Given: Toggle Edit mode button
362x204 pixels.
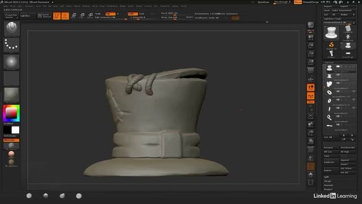Looking at the screenshot, I should 57,16.
